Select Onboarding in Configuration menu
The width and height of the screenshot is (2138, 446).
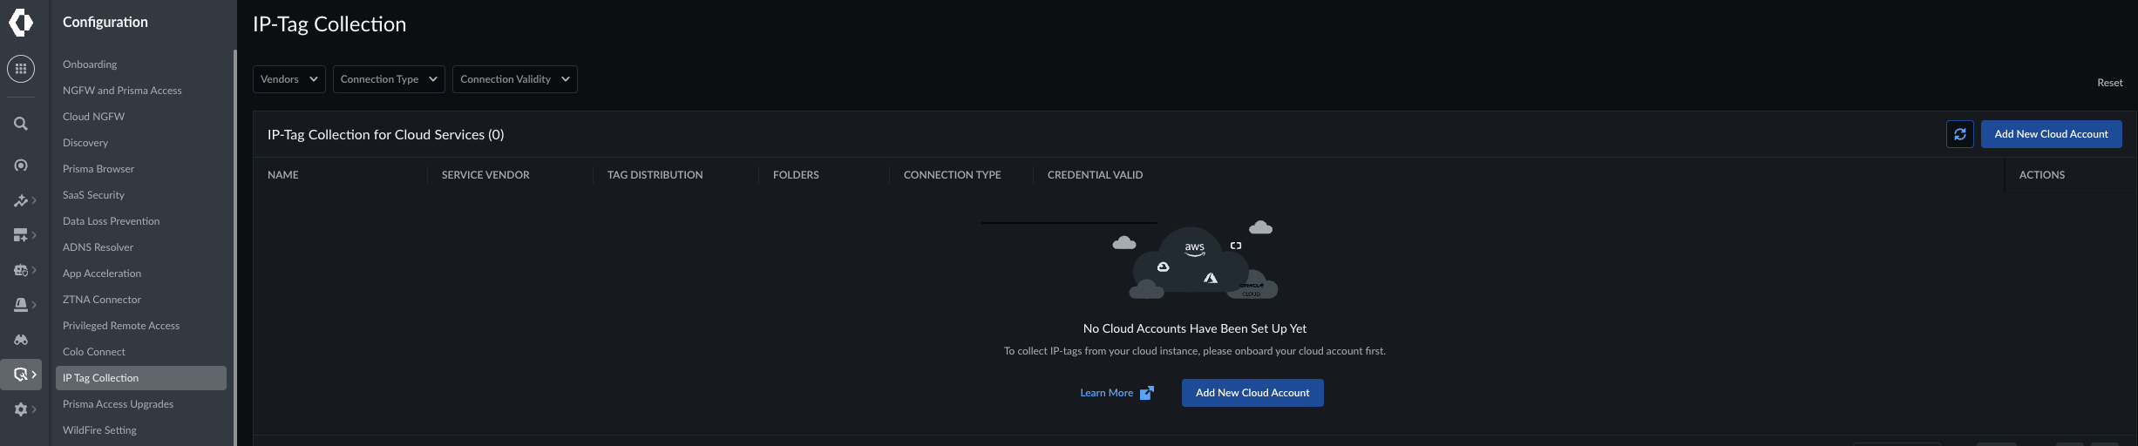tap(90, 64)
